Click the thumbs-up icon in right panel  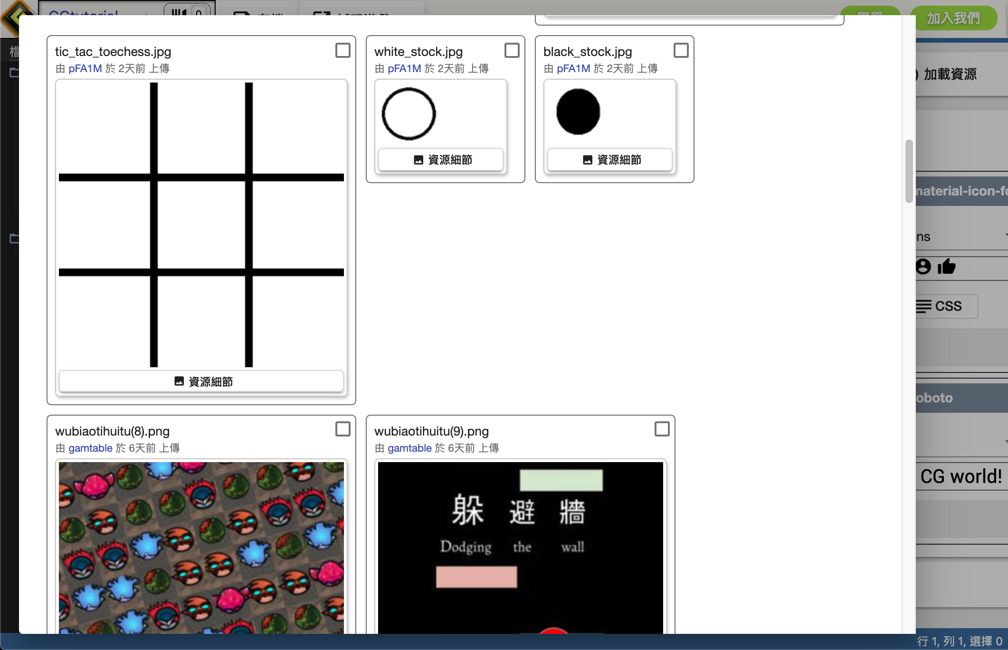coord(946,267)
